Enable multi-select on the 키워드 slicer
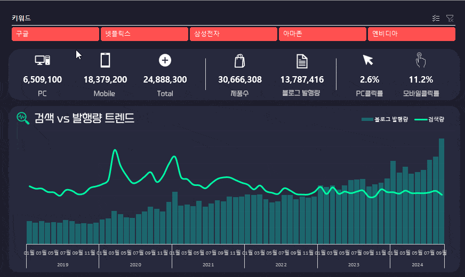 436,18
